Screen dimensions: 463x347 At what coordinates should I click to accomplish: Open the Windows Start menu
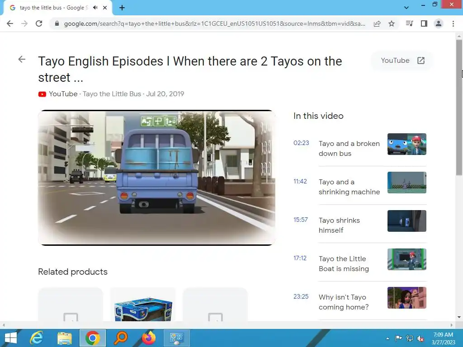(x=11, y=338)
